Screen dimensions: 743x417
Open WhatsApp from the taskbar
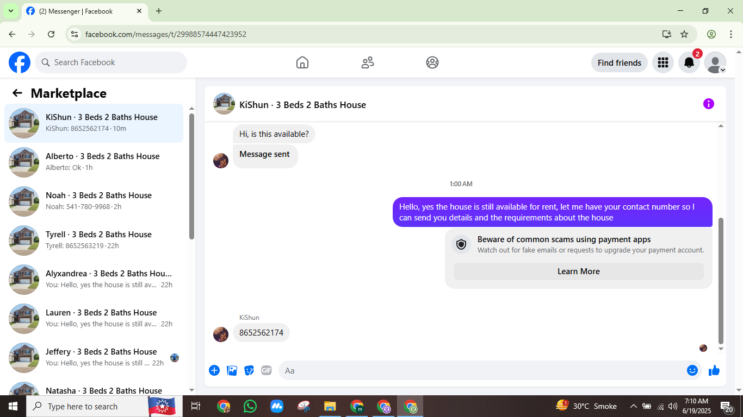tap(250, 406)
